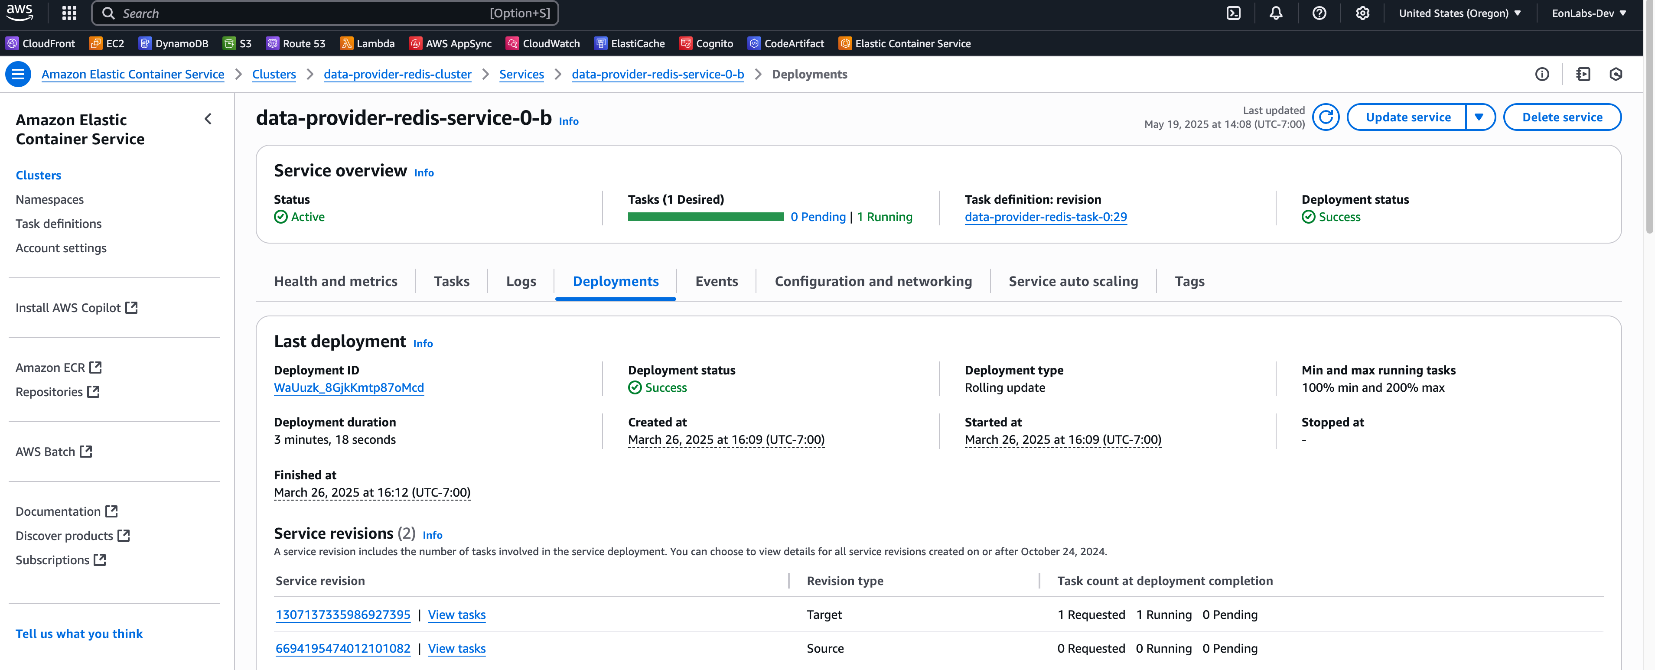Click the refresh service button
Viewport: 1655px width, 670px height.
pyautogui.click(x=1326, y=117)
